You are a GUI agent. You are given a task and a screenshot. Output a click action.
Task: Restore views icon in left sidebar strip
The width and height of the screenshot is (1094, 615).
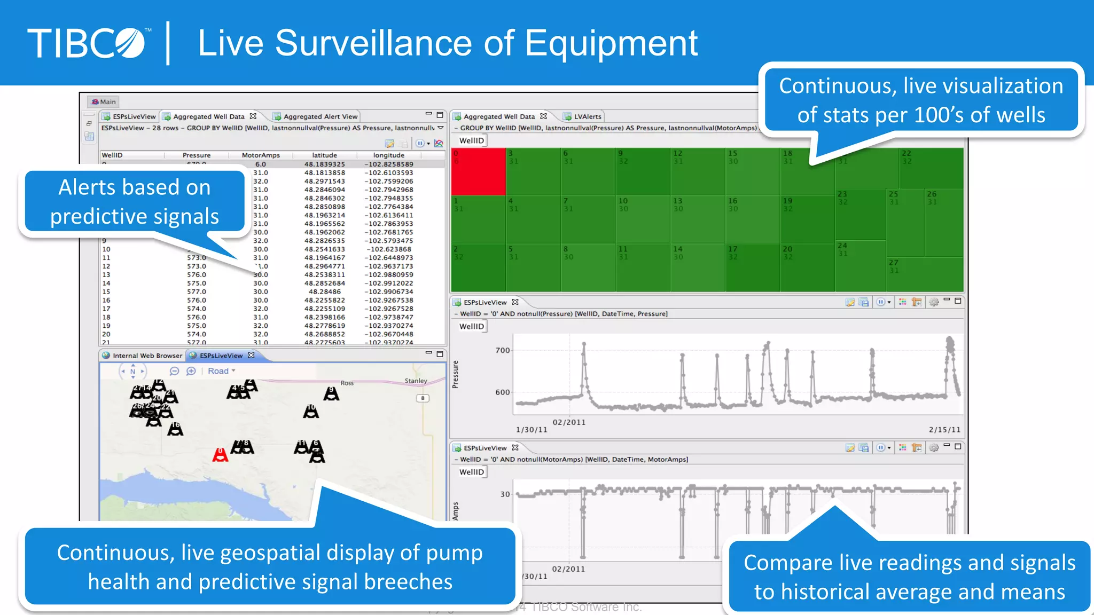[x=89, y=123]
